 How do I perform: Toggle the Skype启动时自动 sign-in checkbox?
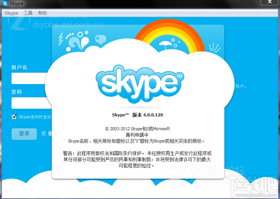pyautogui.click(x=14, y=117)
